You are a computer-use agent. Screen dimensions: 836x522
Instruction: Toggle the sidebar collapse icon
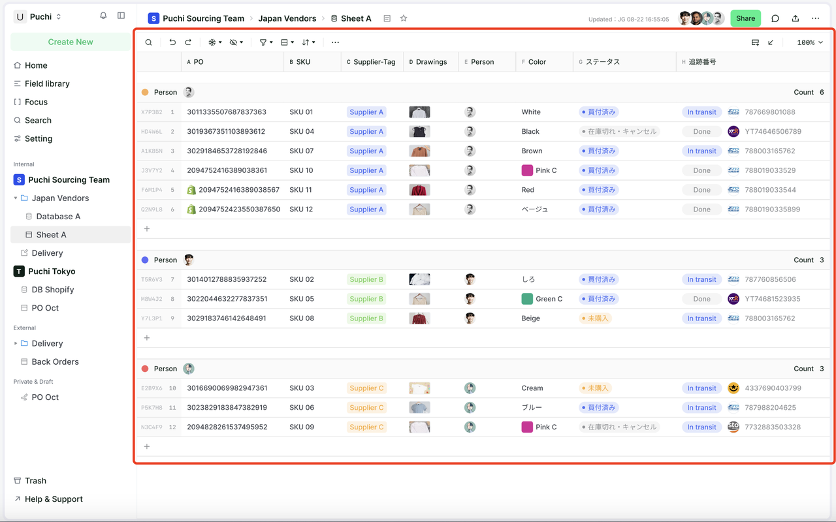[121, 16]
